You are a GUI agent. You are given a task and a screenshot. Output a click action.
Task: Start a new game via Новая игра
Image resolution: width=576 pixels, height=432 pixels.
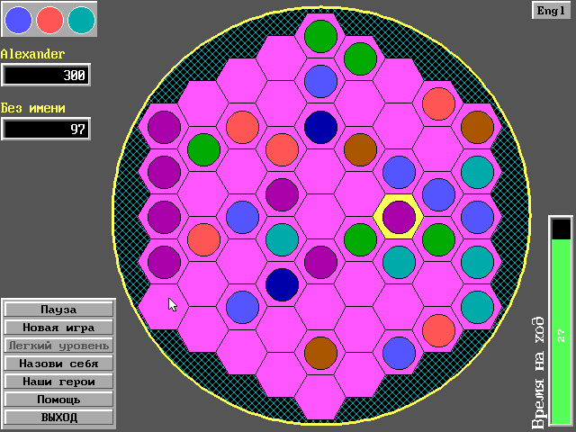58,328
